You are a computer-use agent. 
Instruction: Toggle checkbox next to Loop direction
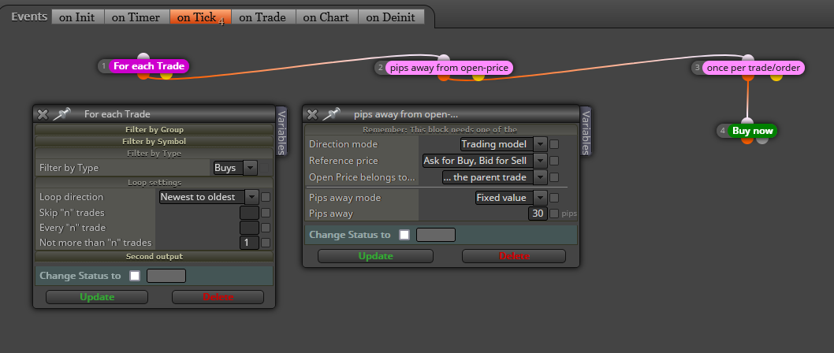(x=266, y=197)
